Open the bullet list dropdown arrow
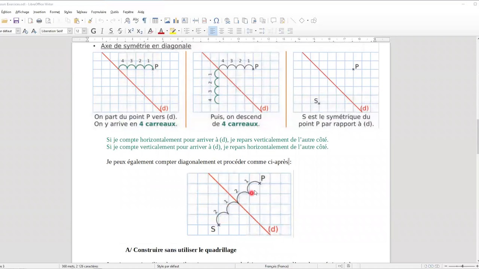479x269 pixels. pyautogui.click(x=192, y=31)
